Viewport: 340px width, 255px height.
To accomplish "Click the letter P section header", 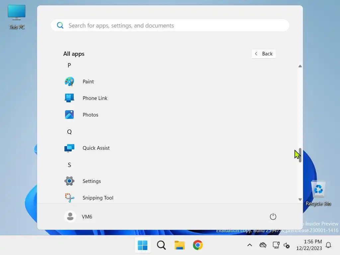I will (69, 65).
